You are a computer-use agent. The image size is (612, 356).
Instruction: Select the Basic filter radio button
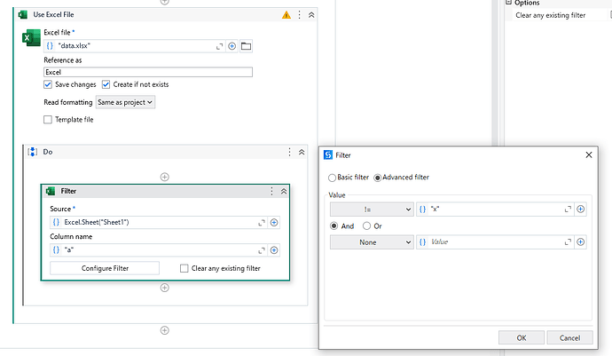pos(332,178)
